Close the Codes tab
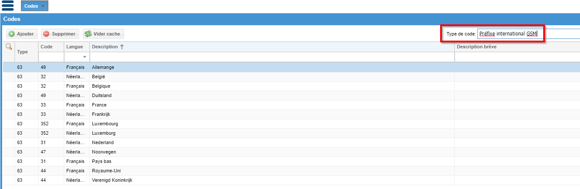The image size is (580, 189). (x=43, y=6)
